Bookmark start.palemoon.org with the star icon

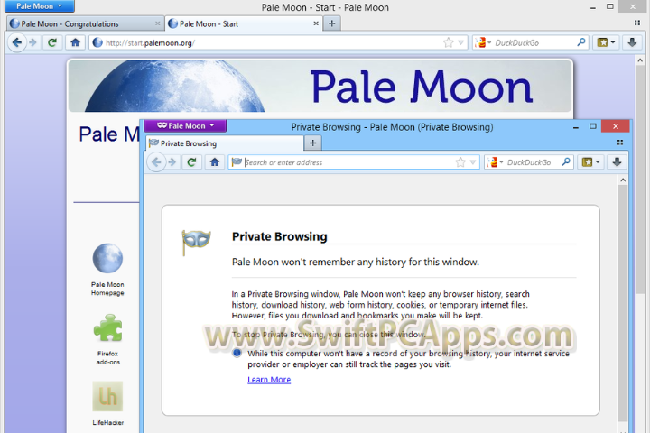[x=448, y=42]
